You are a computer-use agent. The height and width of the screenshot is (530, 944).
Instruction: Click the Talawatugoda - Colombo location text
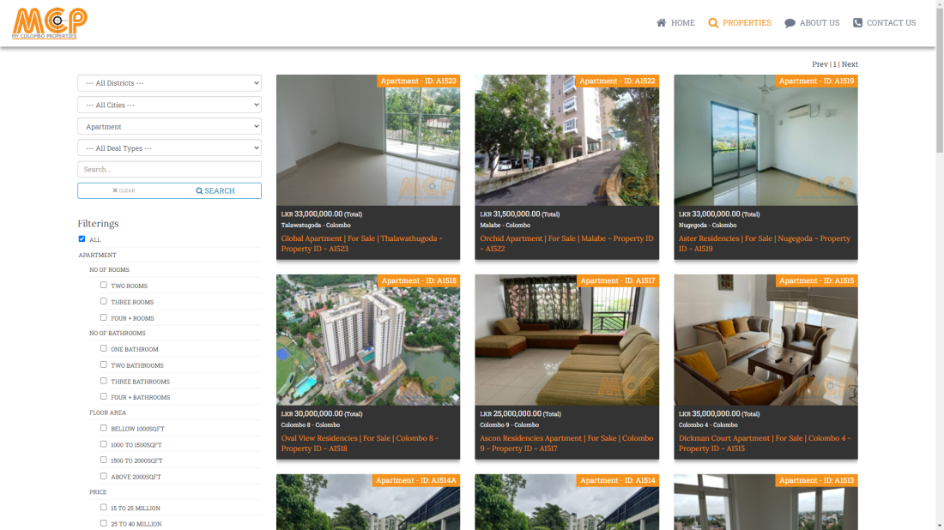point(316,226)
